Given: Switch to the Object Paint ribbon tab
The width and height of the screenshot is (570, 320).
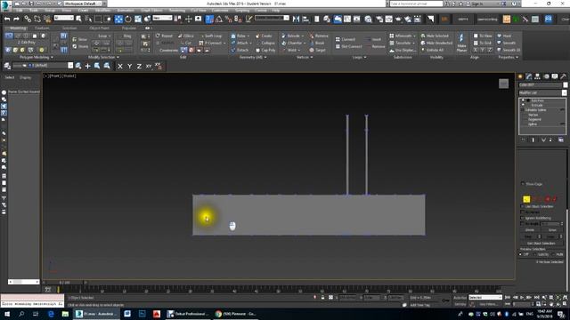Looking at the screenshot, I should point(99,28).
